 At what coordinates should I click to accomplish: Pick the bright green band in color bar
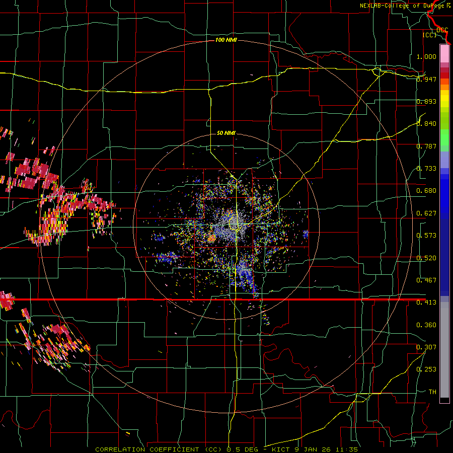[x=444, y=137]
